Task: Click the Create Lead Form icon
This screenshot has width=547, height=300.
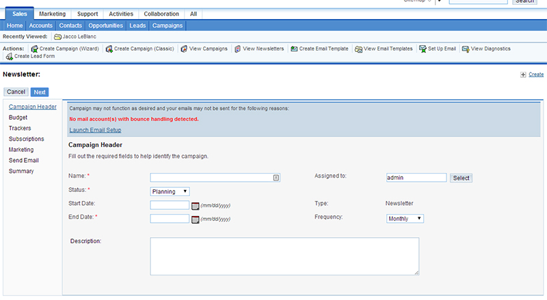Action: pos(8,56)
